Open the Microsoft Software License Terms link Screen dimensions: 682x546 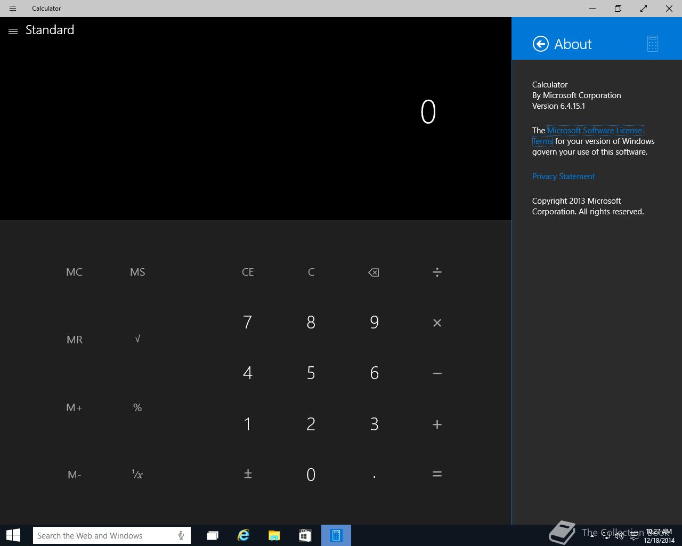coord(595,131)
